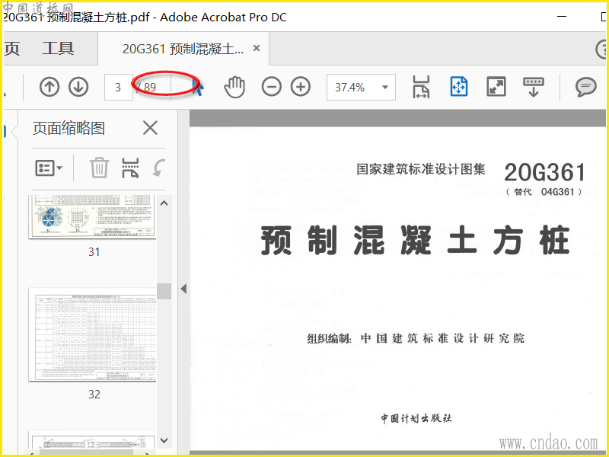
Task: Collapse the navigation pane with left triangle
Action: click(183, 289)
